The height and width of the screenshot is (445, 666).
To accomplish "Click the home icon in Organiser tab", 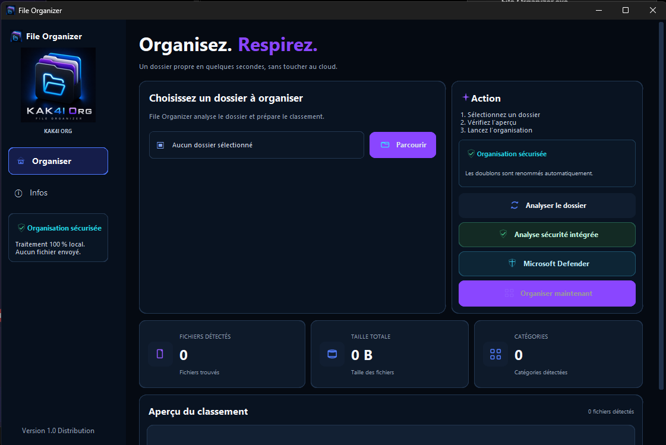I will (x=21, y=162).
